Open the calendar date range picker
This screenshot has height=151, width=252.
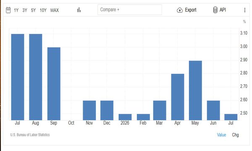pos(8,10)
